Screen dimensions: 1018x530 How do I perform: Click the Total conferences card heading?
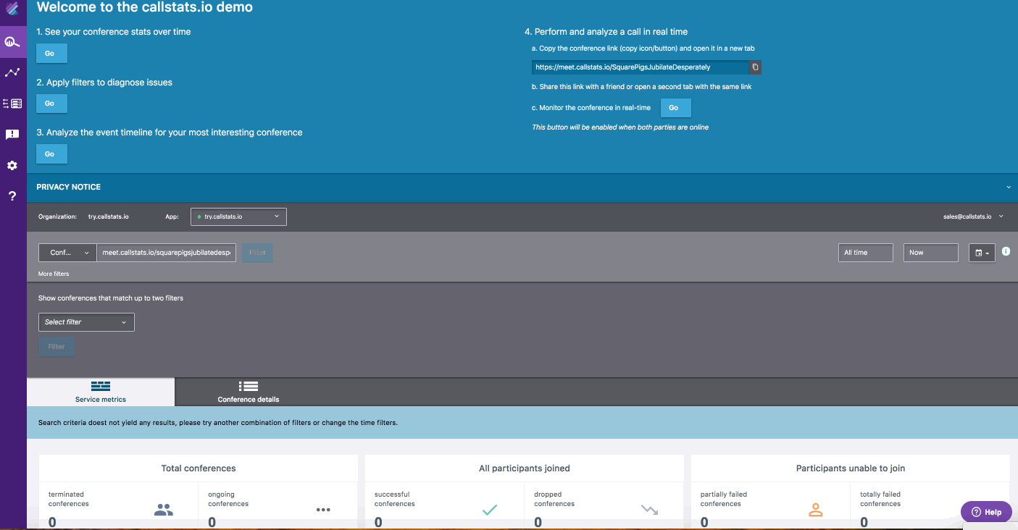(x=199, y=468)
